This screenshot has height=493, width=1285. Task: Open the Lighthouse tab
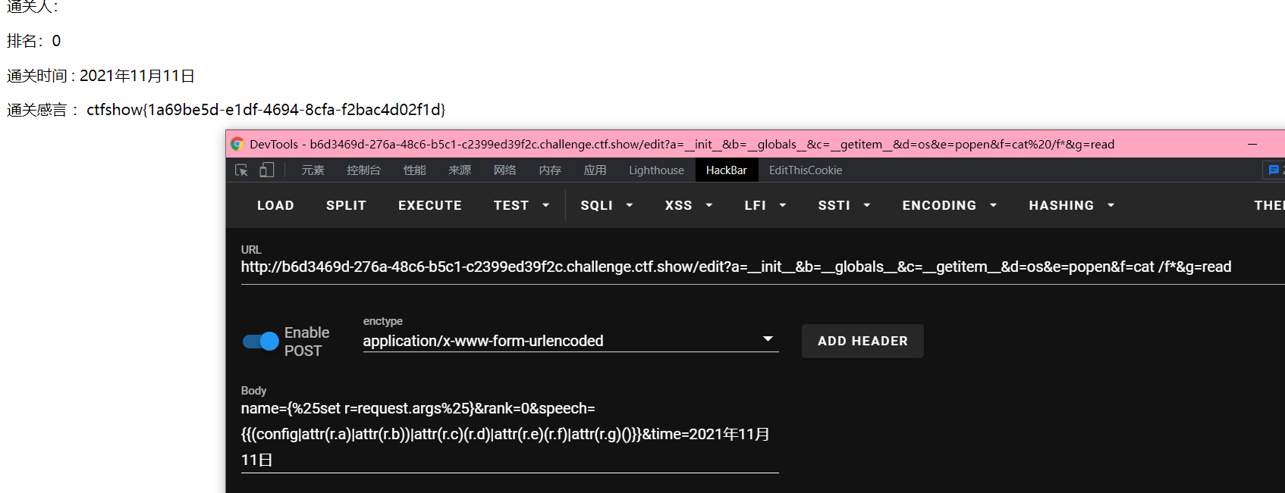point(656,170)
